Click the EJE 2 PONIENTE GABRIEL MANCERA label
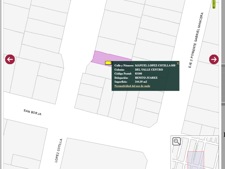The height and width of the screenshot is (169, 225). (196, 40)
